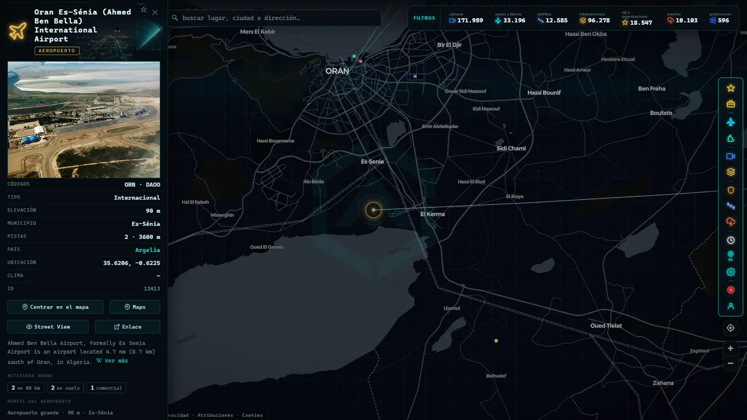
Task: Toggle the cámaras filter showing 171.989
Action: tap(466, 18)
